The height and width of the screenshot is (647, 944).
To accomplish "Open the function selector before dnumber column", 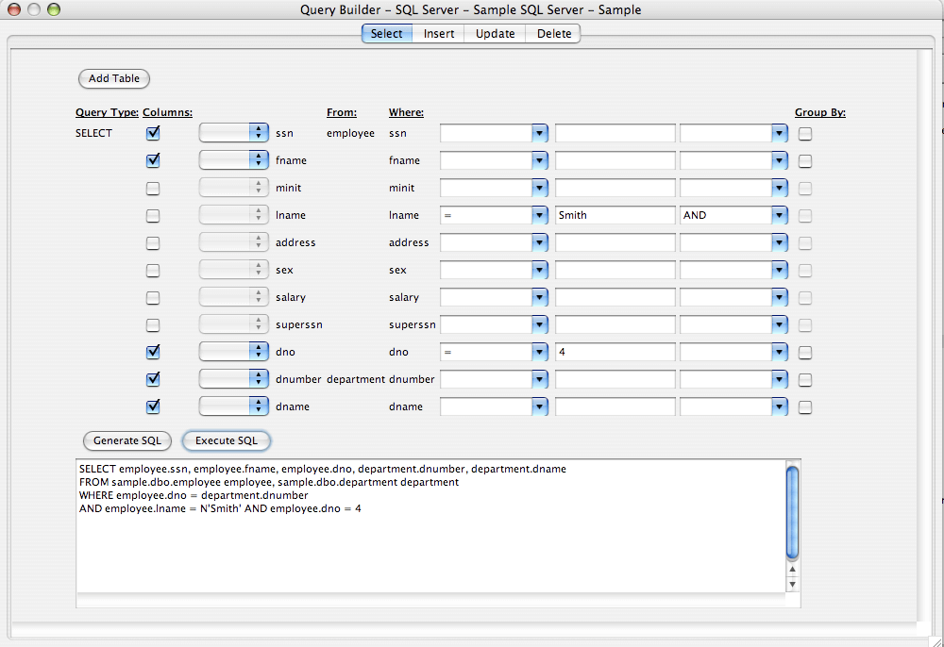I will pyautogui.click(x=233, y=379).
